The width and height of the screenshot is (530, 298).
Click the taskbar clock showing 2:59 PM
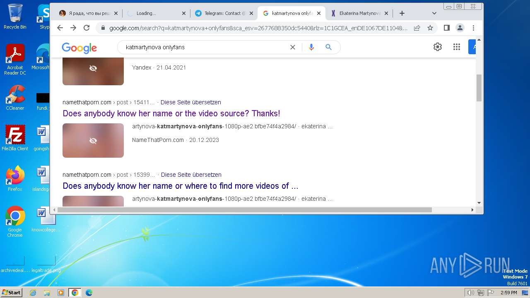pyautogui.click(x=508, y=293)
